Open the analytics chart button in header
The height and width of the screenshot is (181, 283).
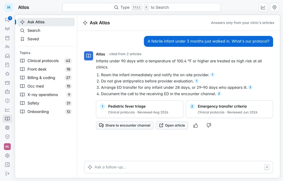tap(263, 7)
